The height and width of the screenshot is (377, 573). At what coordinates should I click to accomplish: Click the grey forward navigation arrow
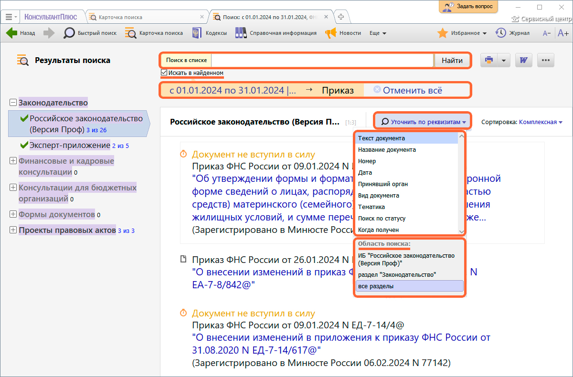coord(49,33)
